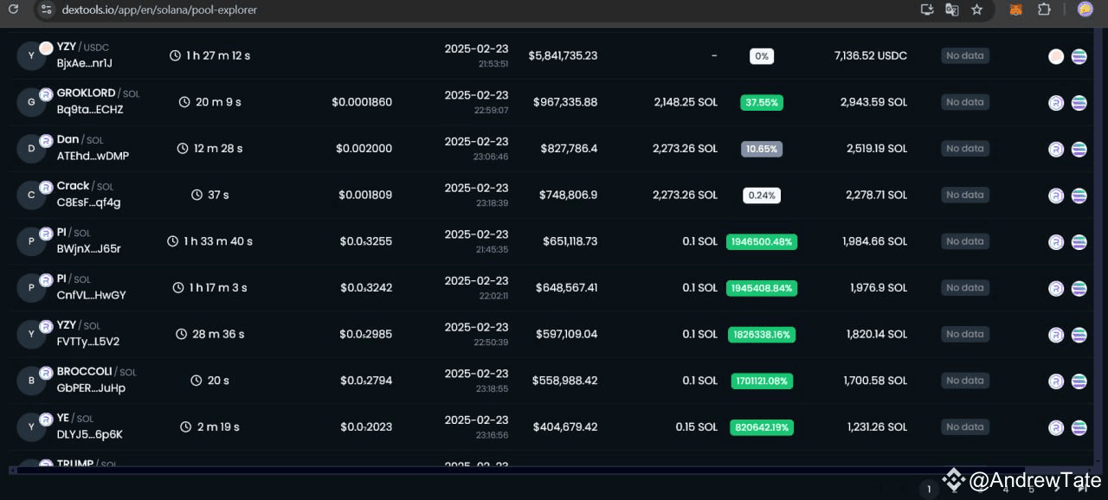1108x500 pixels.
Task: Click the Solana chain icon in the GROKLORD row
Action: 1079,102
